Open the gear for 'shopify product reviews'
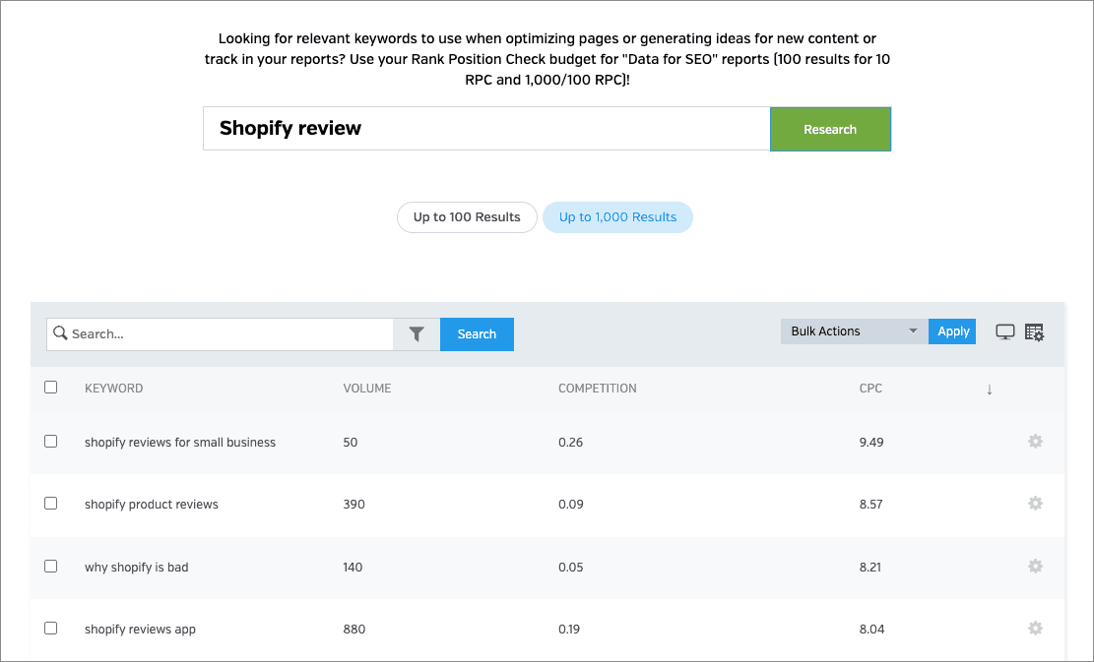This screenshot has width=1094, height=662. point(1035,504)
